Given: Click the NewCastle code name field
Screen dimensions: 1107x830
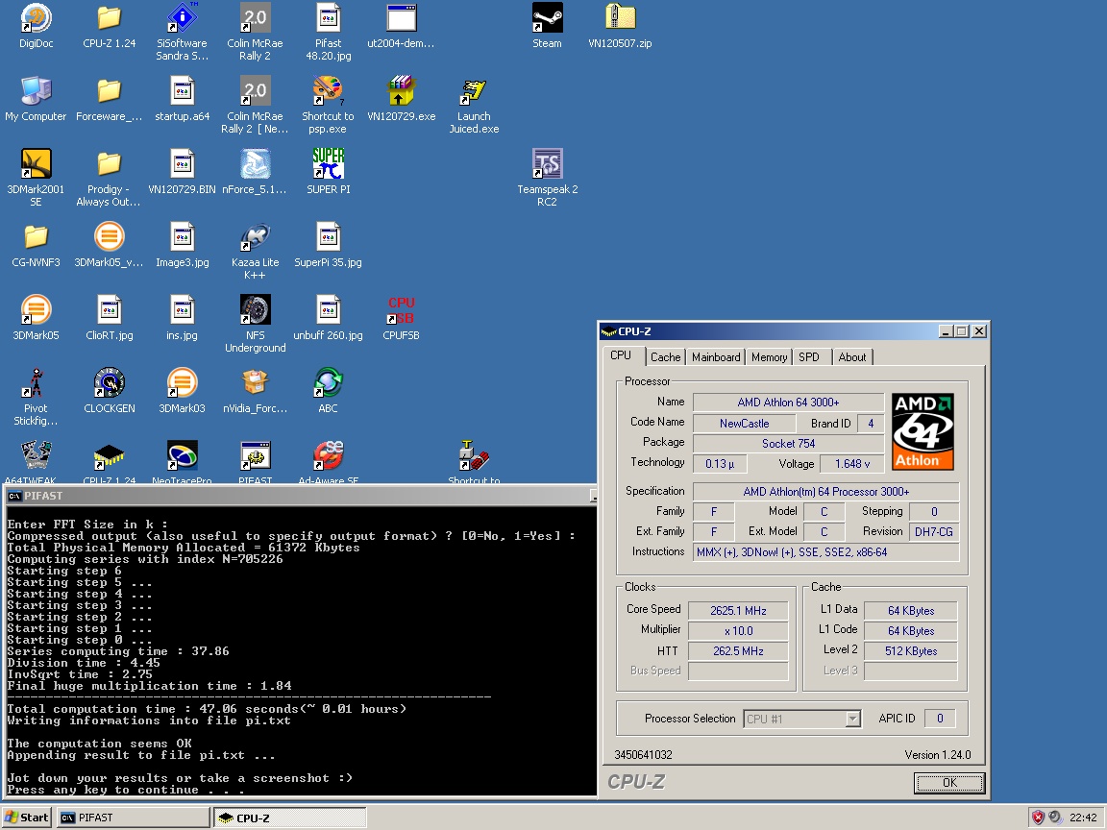Looking at the screenshot, I should [x=744, y=424].
